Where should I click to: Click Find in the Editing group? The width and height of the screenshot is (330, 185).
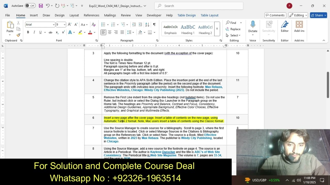[231, 23]
